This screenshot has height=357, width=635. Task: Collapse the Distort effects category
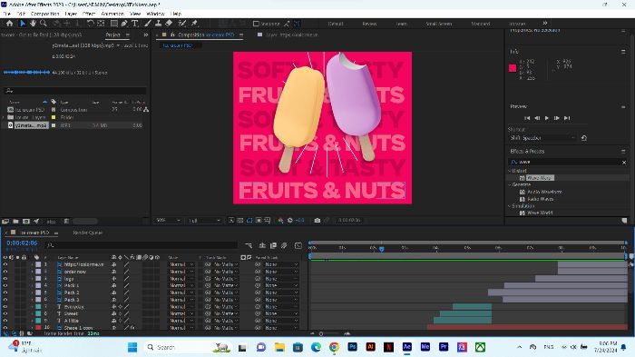coord(510,171)
